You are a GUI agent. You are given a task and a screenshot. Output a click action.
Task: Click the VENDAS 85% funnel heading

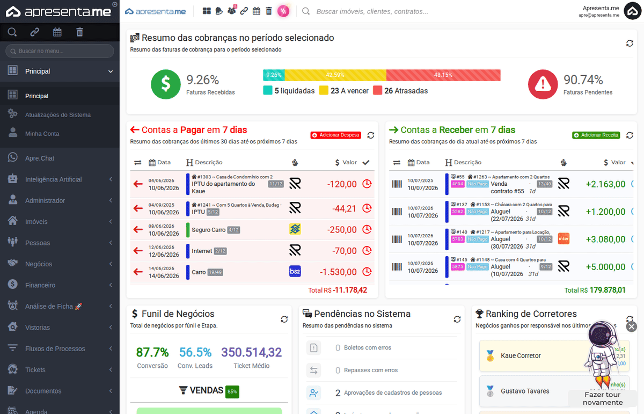[x=209, y=391]
